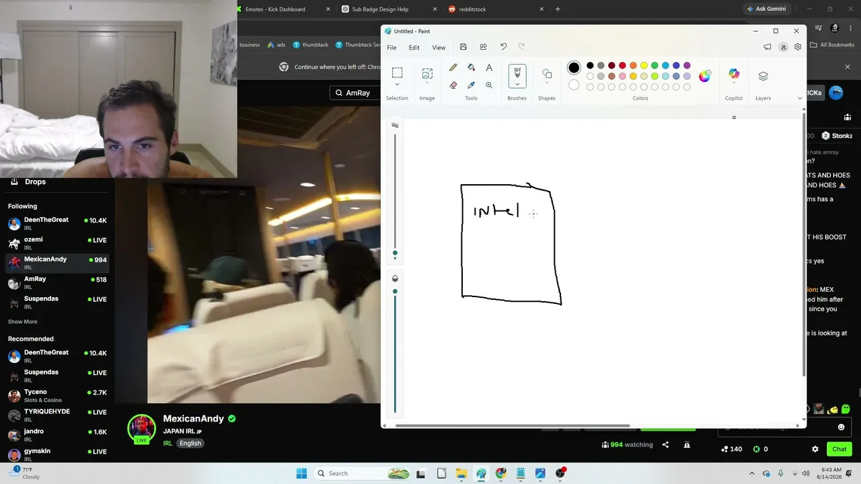The image size is (861, 484).
Task: Open the File menu in Paint
Action: pos(391,47)
